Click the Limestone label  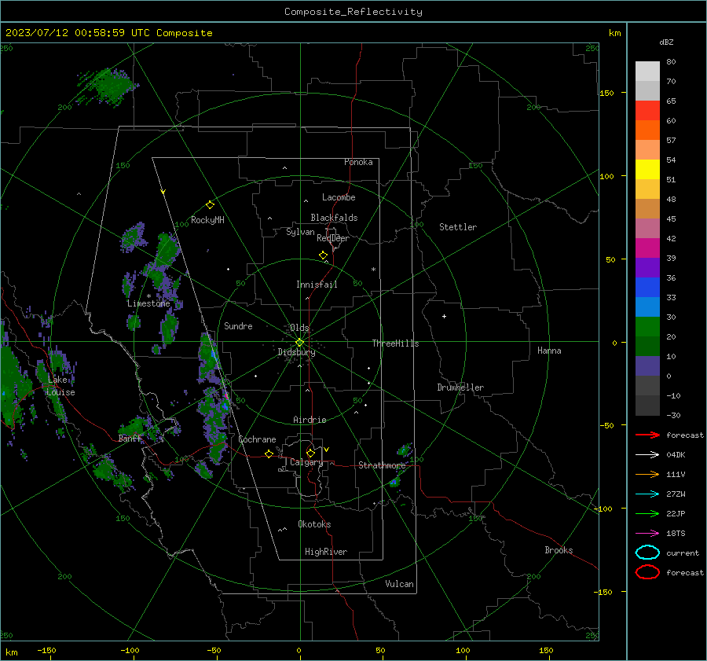coord(148,303)
